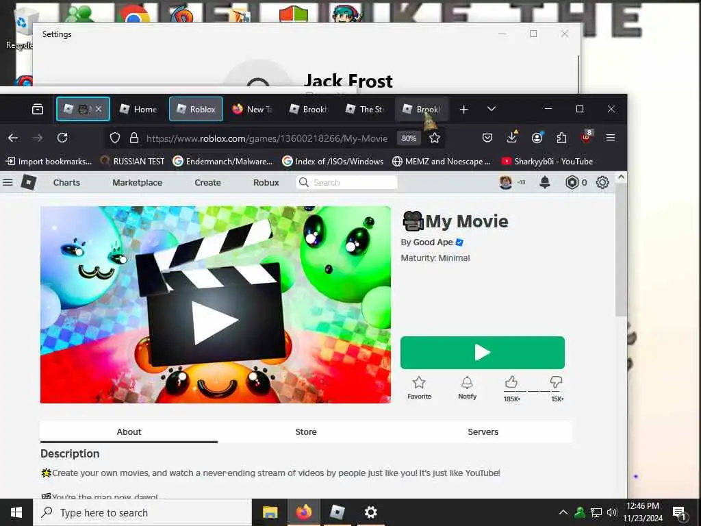
Task: Click the Roblox Search field
Action: pyautogui.click(x=346, y=182)
